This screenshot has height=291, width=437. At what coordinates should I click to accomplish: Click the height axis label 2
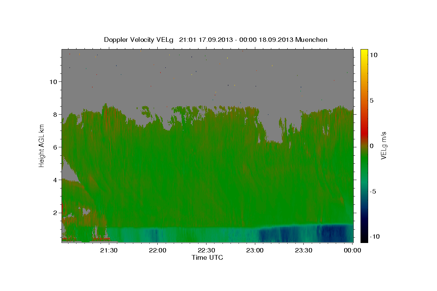[x=56, y=212]
